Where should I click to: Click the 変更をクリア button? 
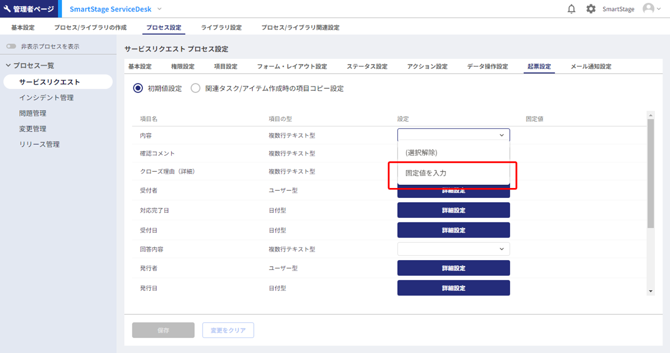pyautogui.click(x=228, y=331)
